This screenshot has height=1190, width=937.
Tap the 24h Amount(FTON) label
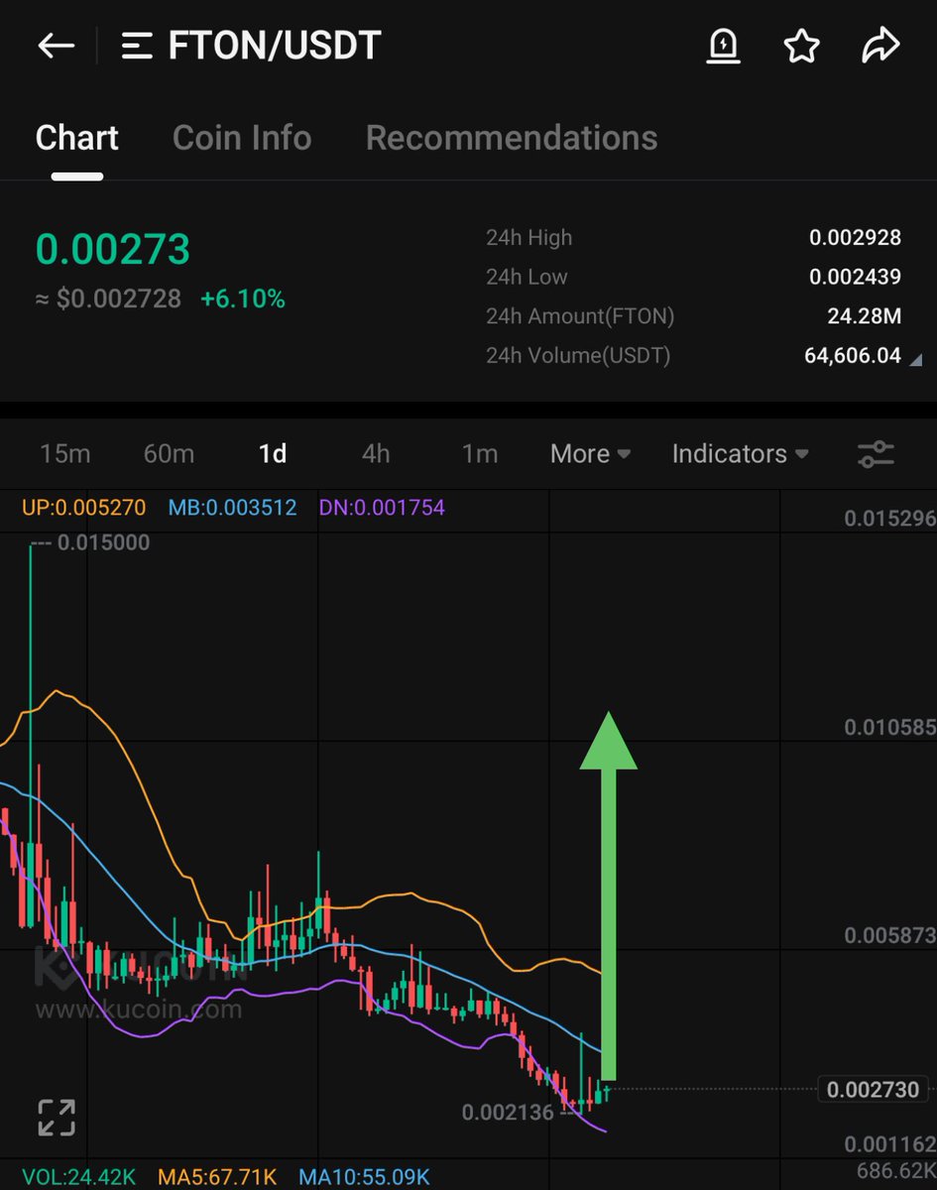coord(580,316)
